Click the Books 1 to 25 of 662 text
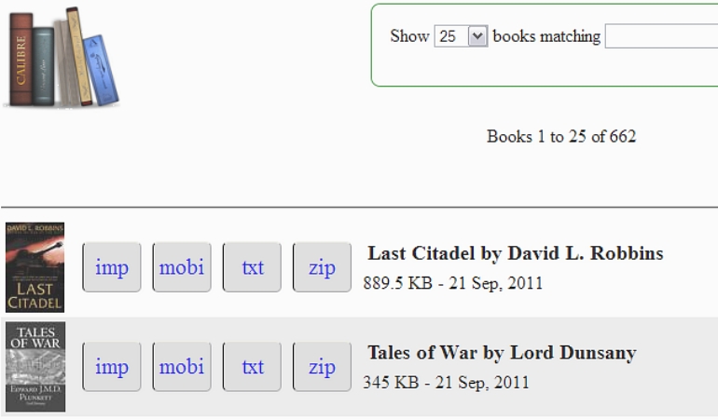 click(561, 137)
